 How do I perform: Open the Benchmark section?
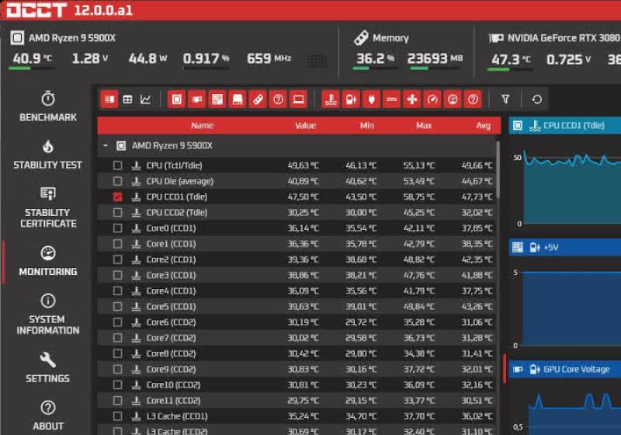[x=48, y=106]
